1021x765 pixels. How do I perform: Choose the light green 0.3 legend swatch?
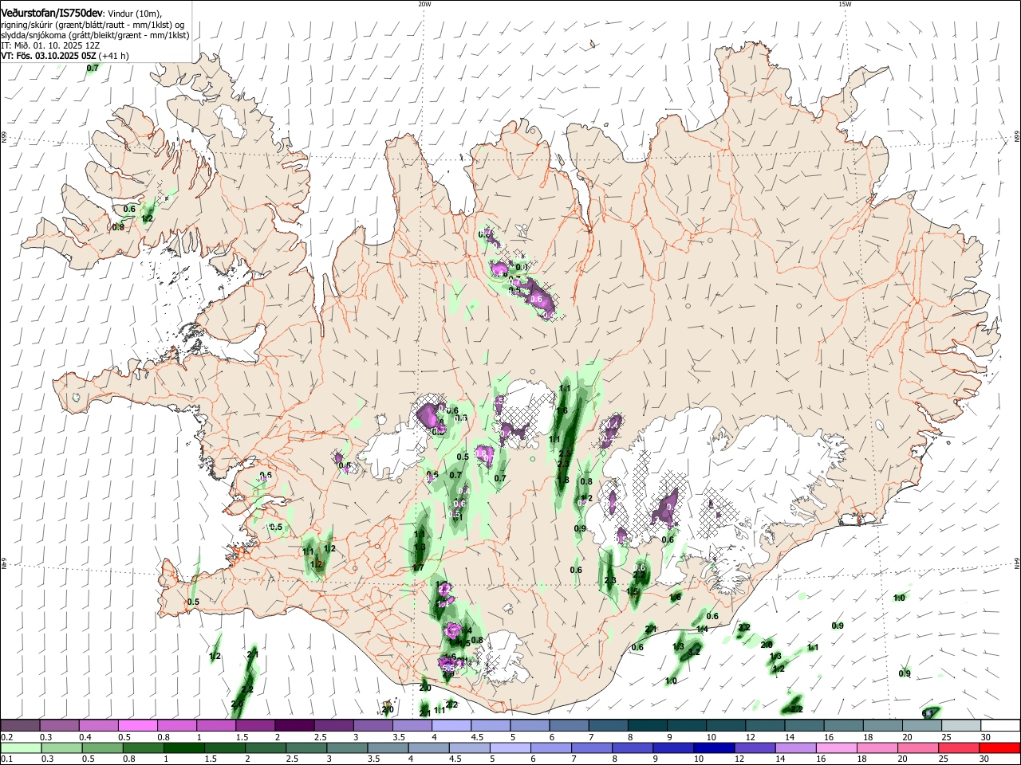point(61,747)
